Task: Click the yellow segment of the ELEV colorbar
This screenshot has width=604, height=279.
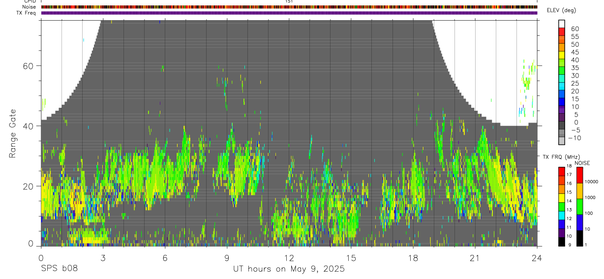Action: tap(562, 55)
